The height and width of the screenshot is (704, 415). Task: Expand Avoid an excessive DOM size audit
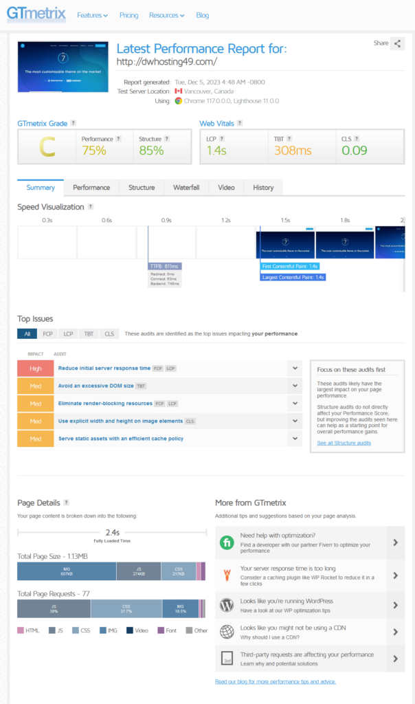tap(295, 386)
